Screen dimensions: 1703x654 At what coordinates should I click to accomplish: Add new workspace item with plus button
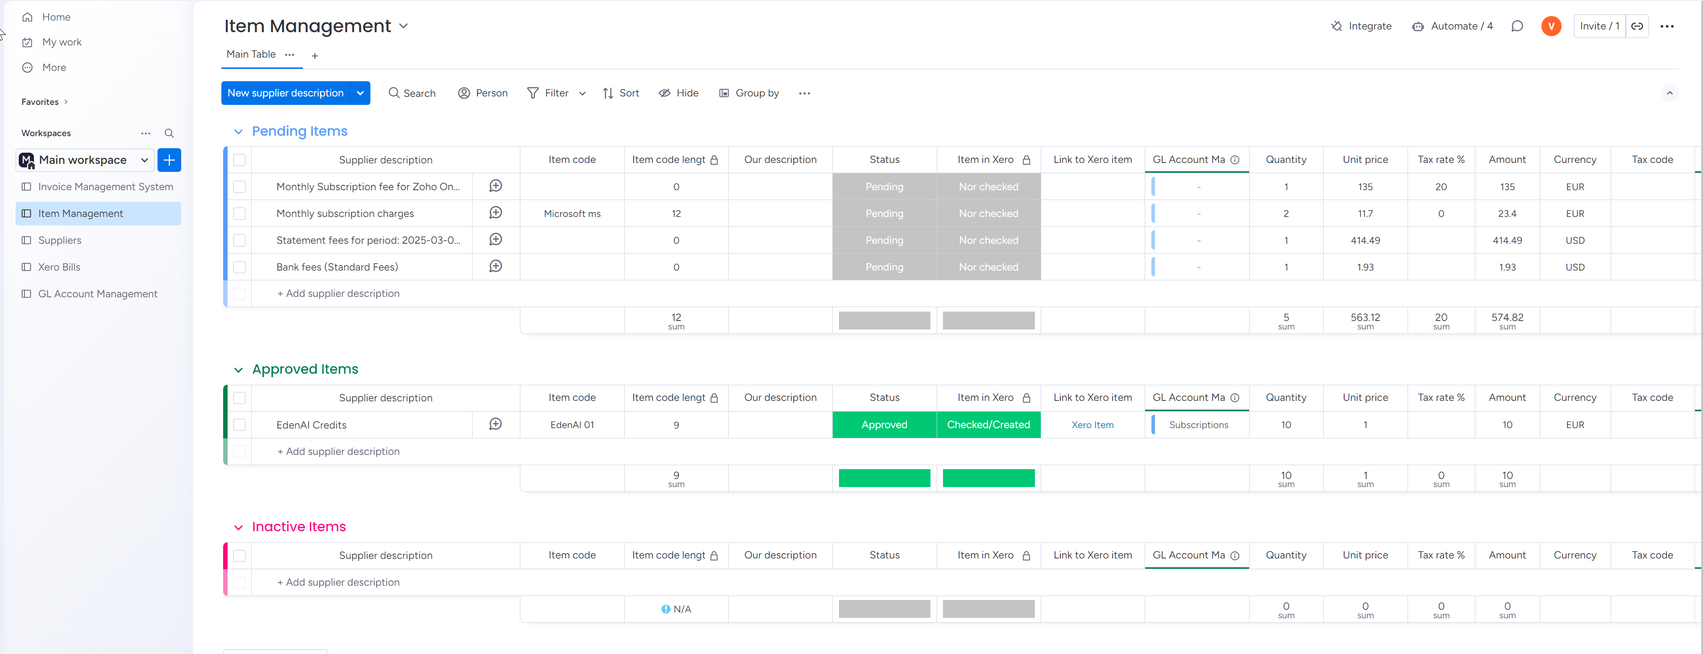169,160
